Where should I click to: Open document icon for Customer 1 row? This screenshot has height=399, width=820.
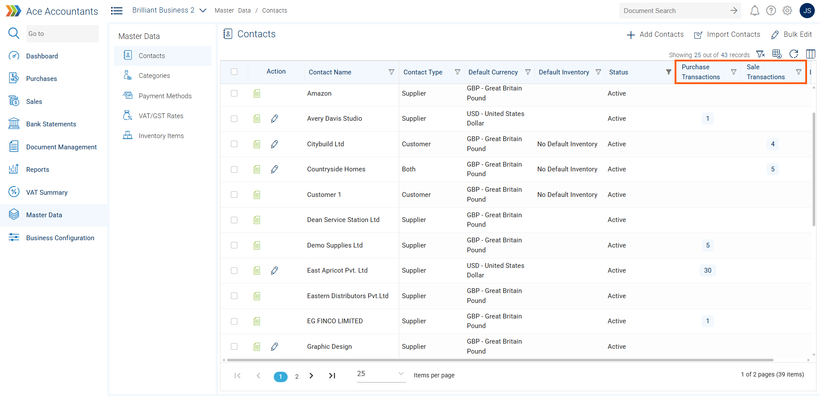pyautogui.click(x=257, y=195)
